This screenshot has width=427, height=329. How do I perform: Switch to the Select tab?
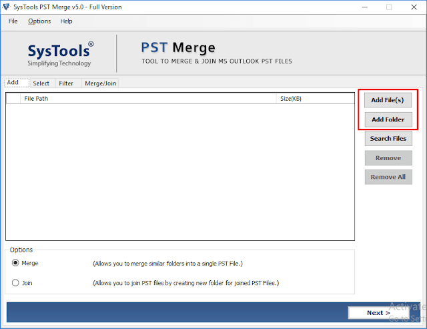[x=41, y=83]
